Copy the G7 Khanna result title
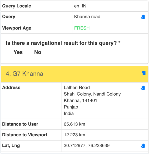Image resolution: width=149 pixels, height=154 pixels. point(143,73)
